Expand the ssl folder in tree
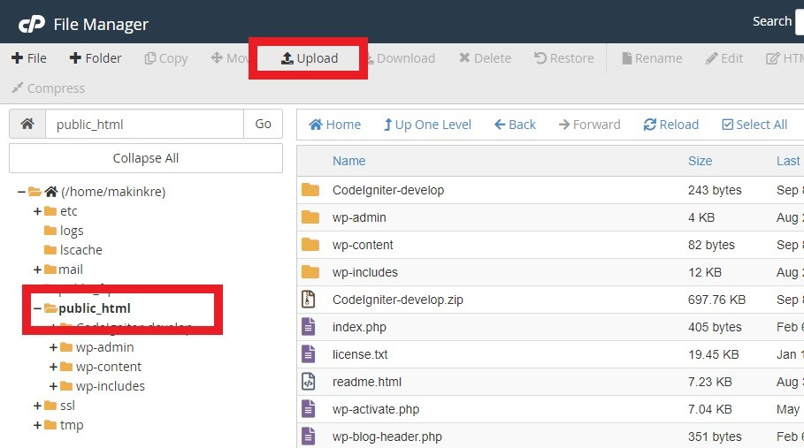 coord(37,406)
